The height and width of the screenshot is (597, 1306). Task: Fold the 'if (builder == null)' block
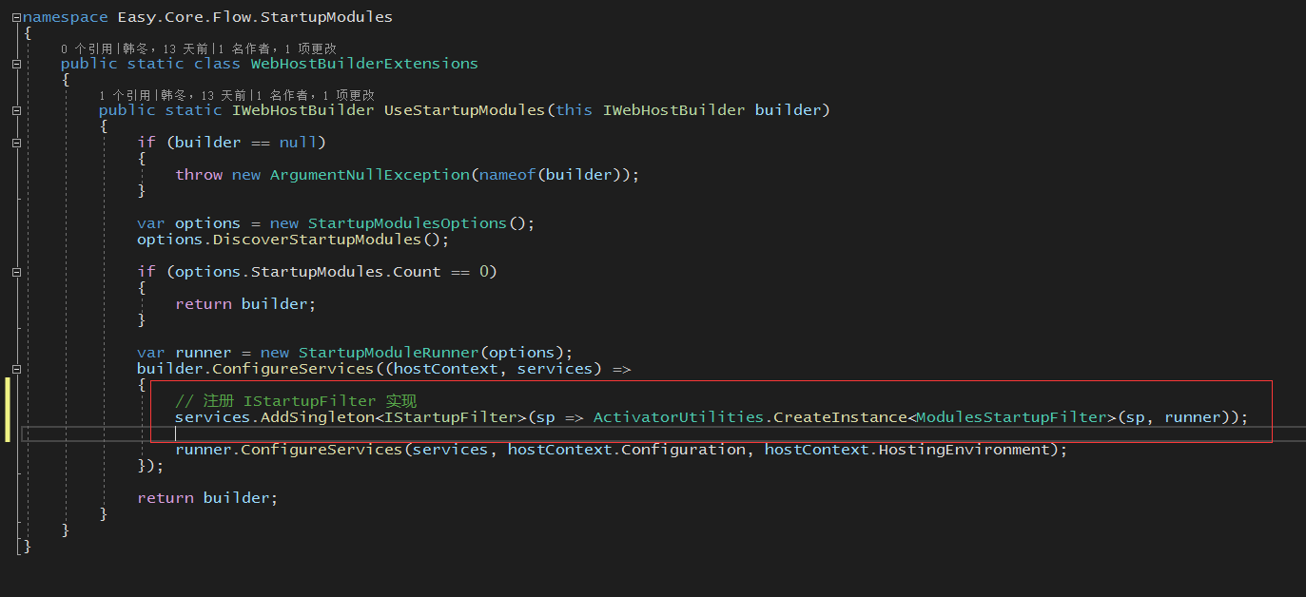point(17,143)
